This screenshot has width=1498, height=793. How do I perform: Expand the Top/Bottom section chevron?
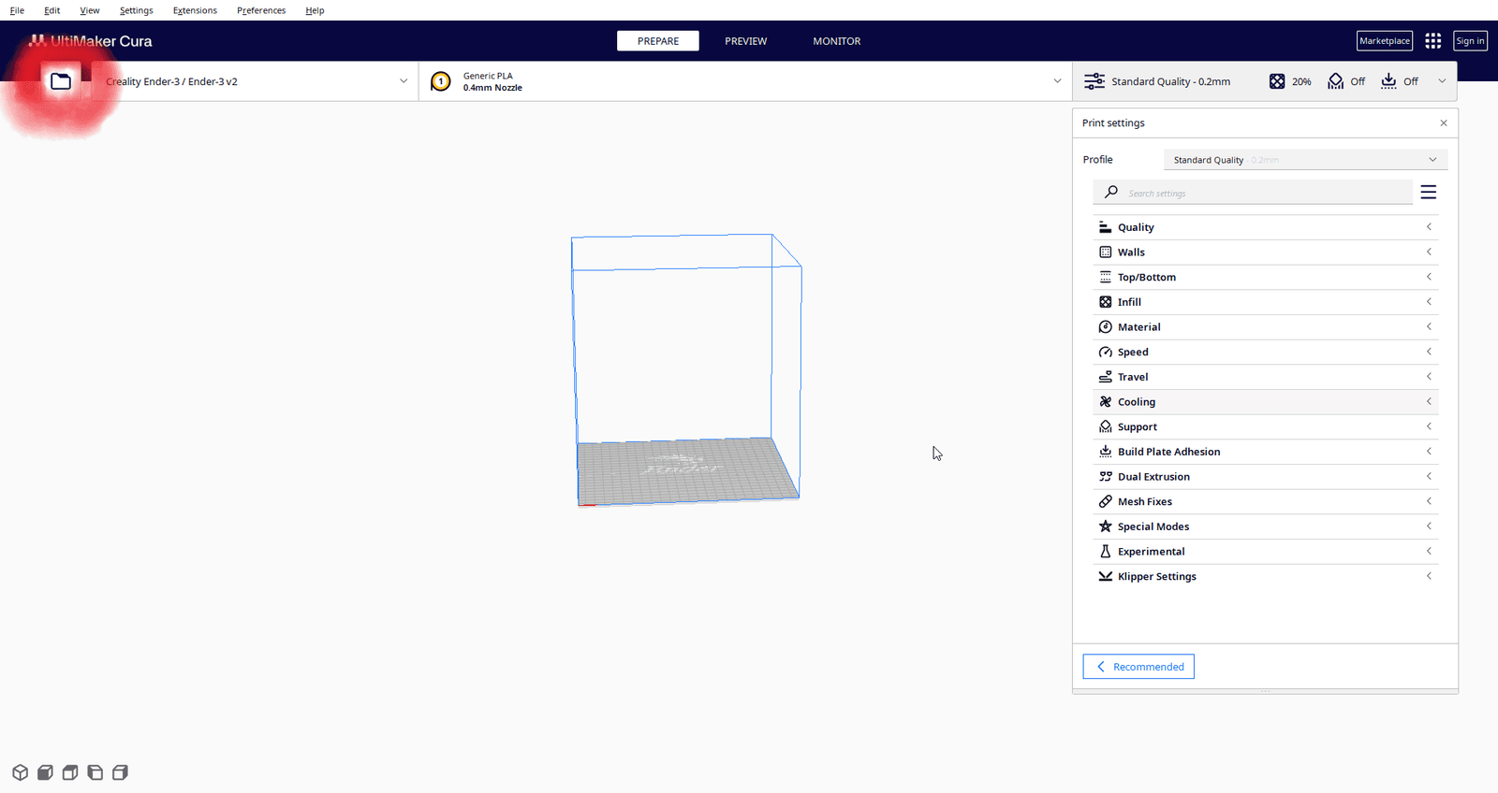[1429, 277]
